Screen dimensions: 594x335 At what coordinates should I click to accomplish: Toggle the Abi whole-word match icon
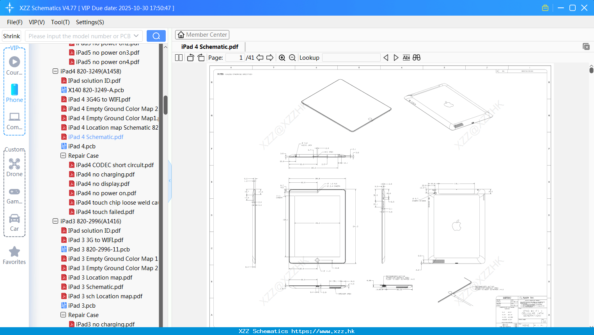pyautogui.click(x=406, y=58)
